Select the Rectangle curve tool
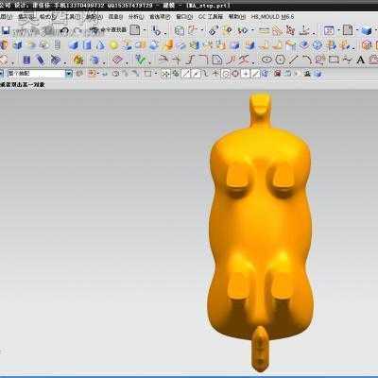Screen dimensions: 378x378 click(x=334, y=60)
